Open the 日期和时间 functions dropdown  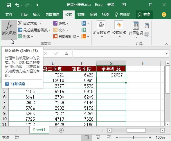(x=66, y=37)
